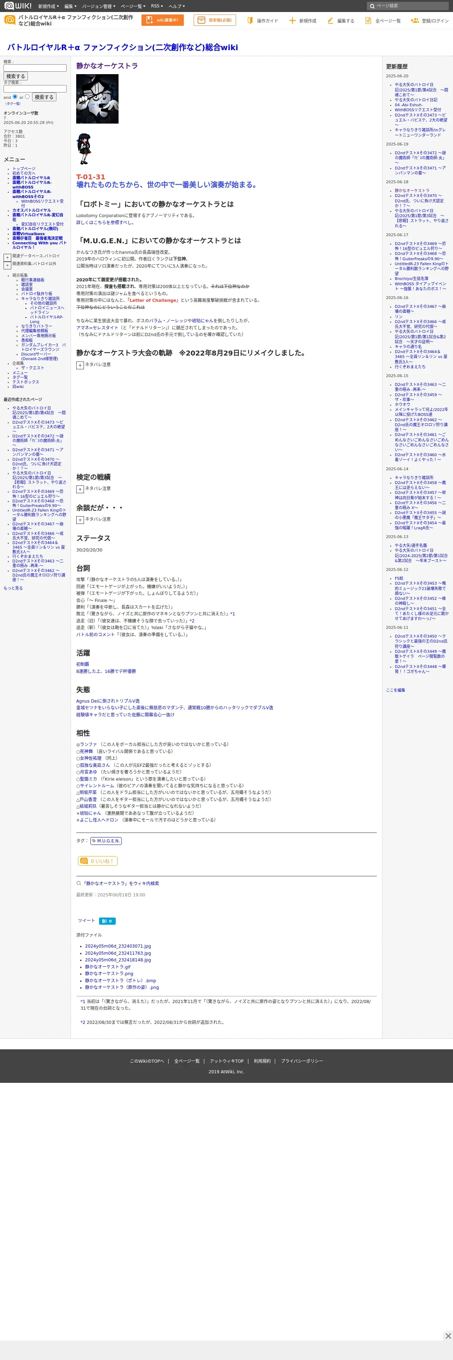Expand 関連資料集-バトロイ以外 plus box
453x1360 pixels.
7,265
